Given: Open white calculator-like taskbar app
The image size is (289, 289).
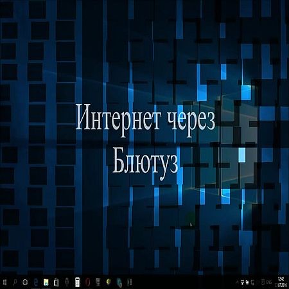Looking at the screenshot, I should (x=78, y=282).
